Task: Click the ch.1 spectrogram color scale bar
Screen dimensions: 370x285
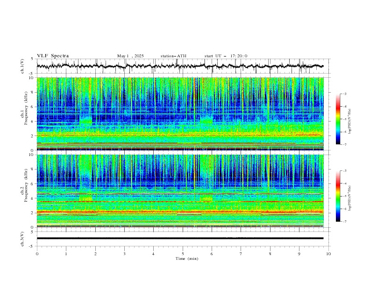Action: point(338,119)
